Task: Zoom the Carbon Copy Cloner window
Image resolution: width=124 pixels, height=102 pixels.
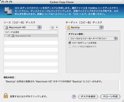Action: [11, 2]
